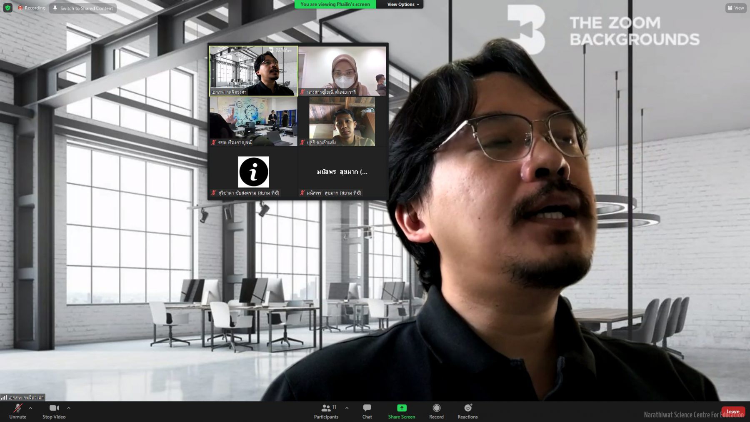The height and width of the screenshot is (422, 750).
Task: Switch to Shared Content
Action: point(83,8)
